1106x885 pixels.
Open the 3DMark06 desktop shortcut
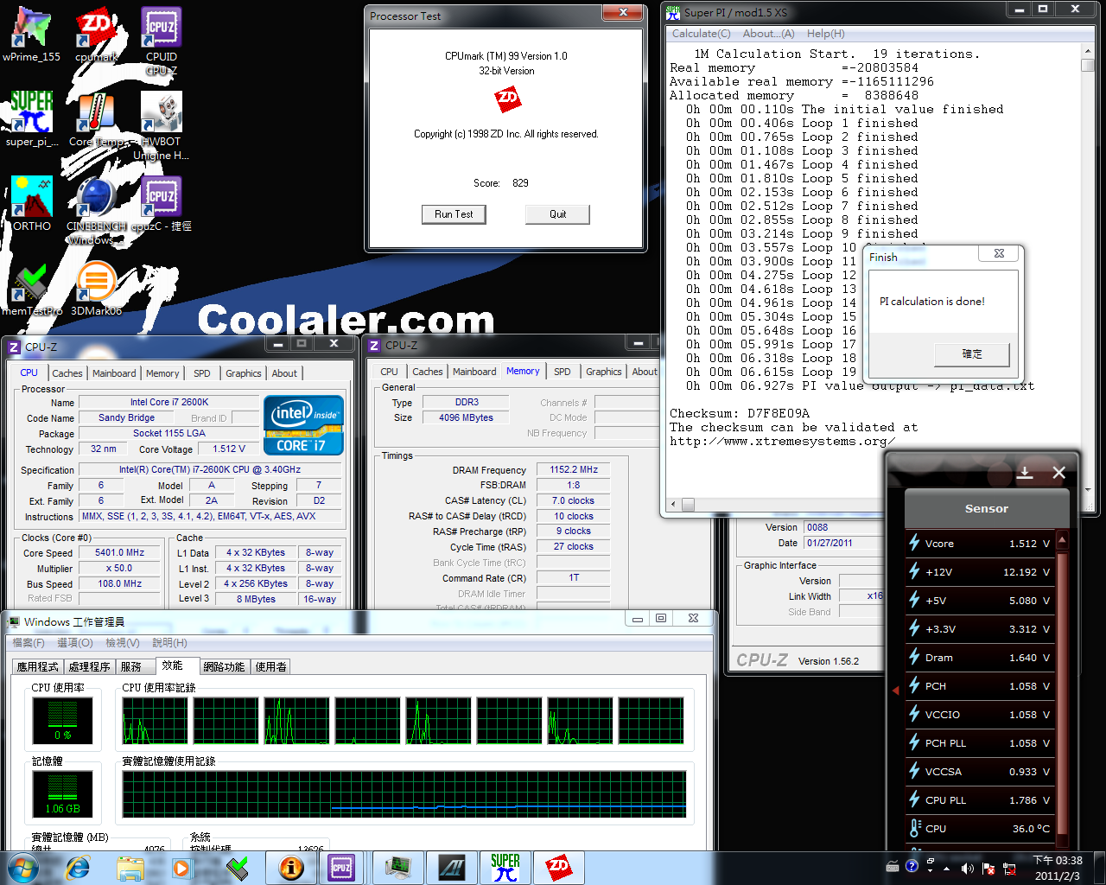coord(96,289)
